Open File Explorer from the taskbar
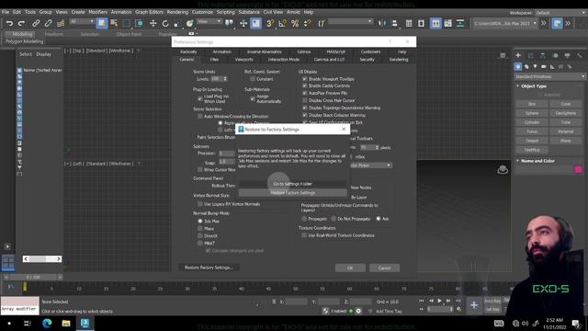The height and width of the screenshot is (331, 588). coord(66,323)
